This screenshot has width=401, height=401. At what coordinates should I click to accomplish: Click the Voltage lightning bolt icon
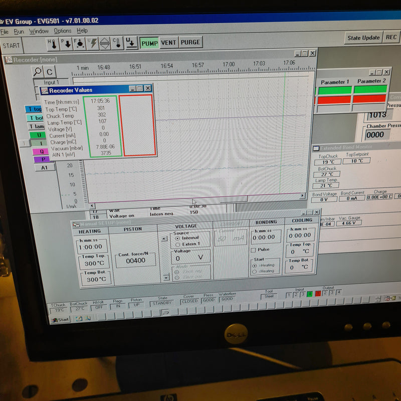[92, 44]
